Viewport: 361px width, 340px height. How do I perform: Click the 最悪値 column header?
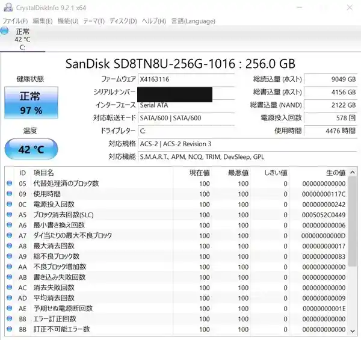point(238,173)
